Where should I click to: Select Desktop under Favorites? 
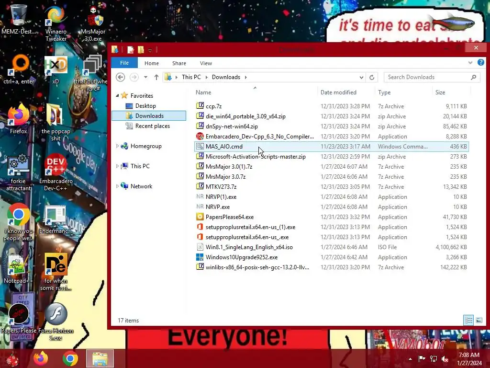(x=145, y=106)
